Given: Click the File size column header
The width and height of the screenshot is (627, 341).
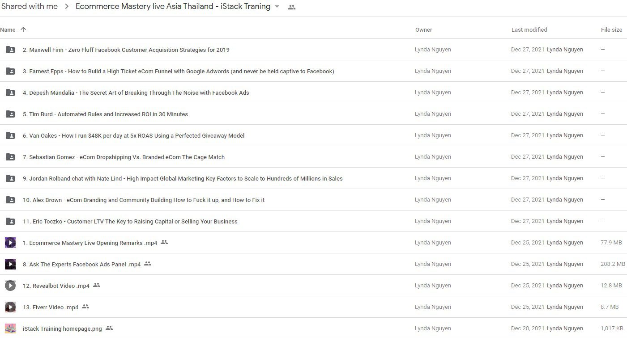Looking at the screenshot, I should pos(611,30).
